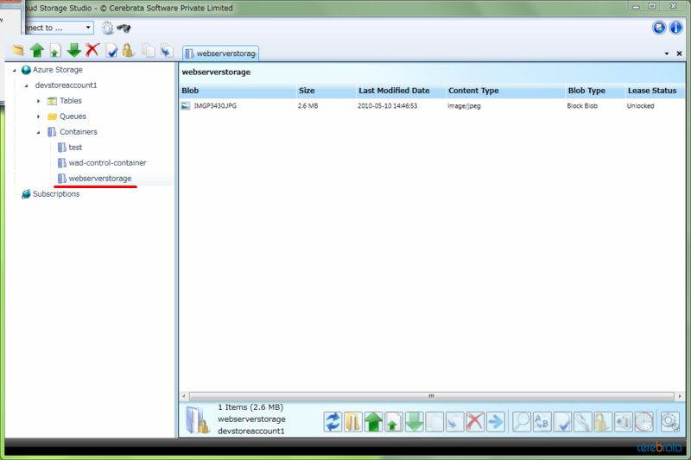Screen dimensions: 691x460
Task: Click the blue checkmark icon in blob toolbar
Action: [562, 422]
